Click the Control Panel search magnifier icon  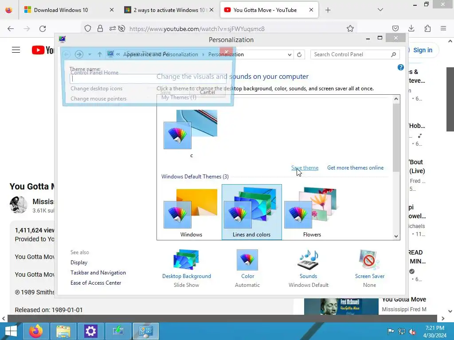(x=394, y=54)
